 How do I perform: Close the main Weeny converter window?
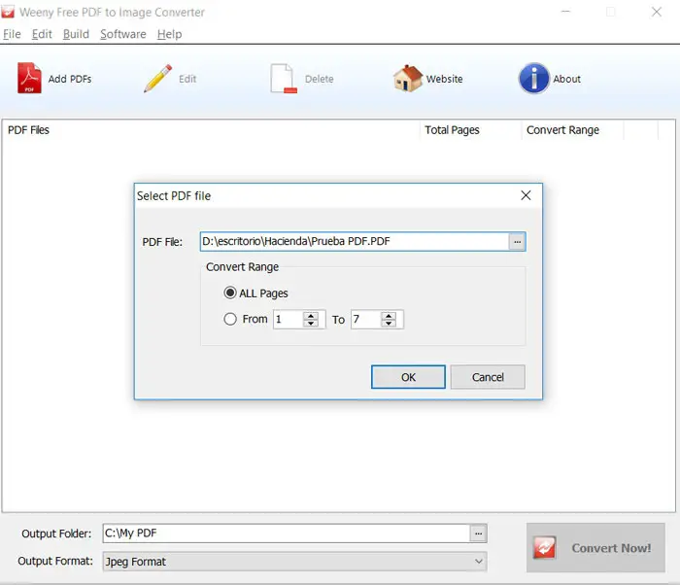click(x=657, y=12)
